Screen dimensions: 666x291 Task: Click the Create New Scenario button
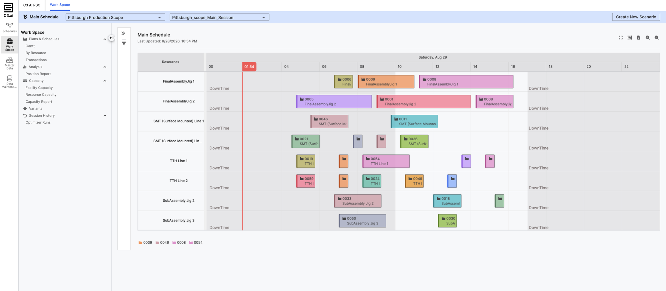coord(636,17)
